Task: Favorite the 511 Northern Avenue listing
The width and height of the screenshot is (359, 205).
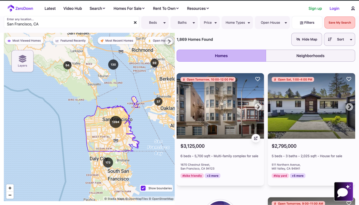Action: (349, 79)
